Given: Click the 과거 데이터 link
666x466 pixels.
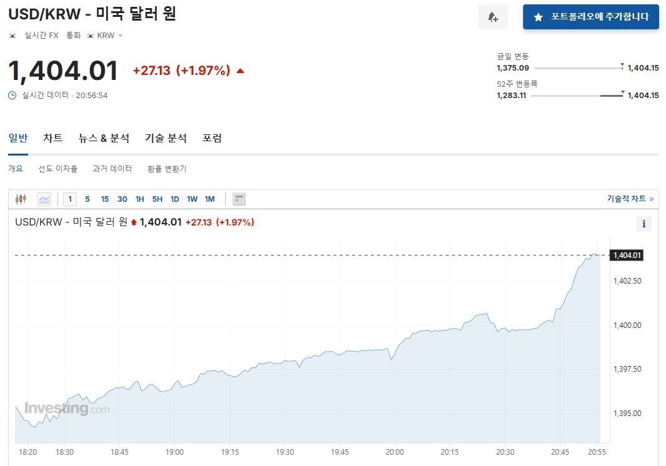Looking at the screenshot, I should click(x=112, y=169).
